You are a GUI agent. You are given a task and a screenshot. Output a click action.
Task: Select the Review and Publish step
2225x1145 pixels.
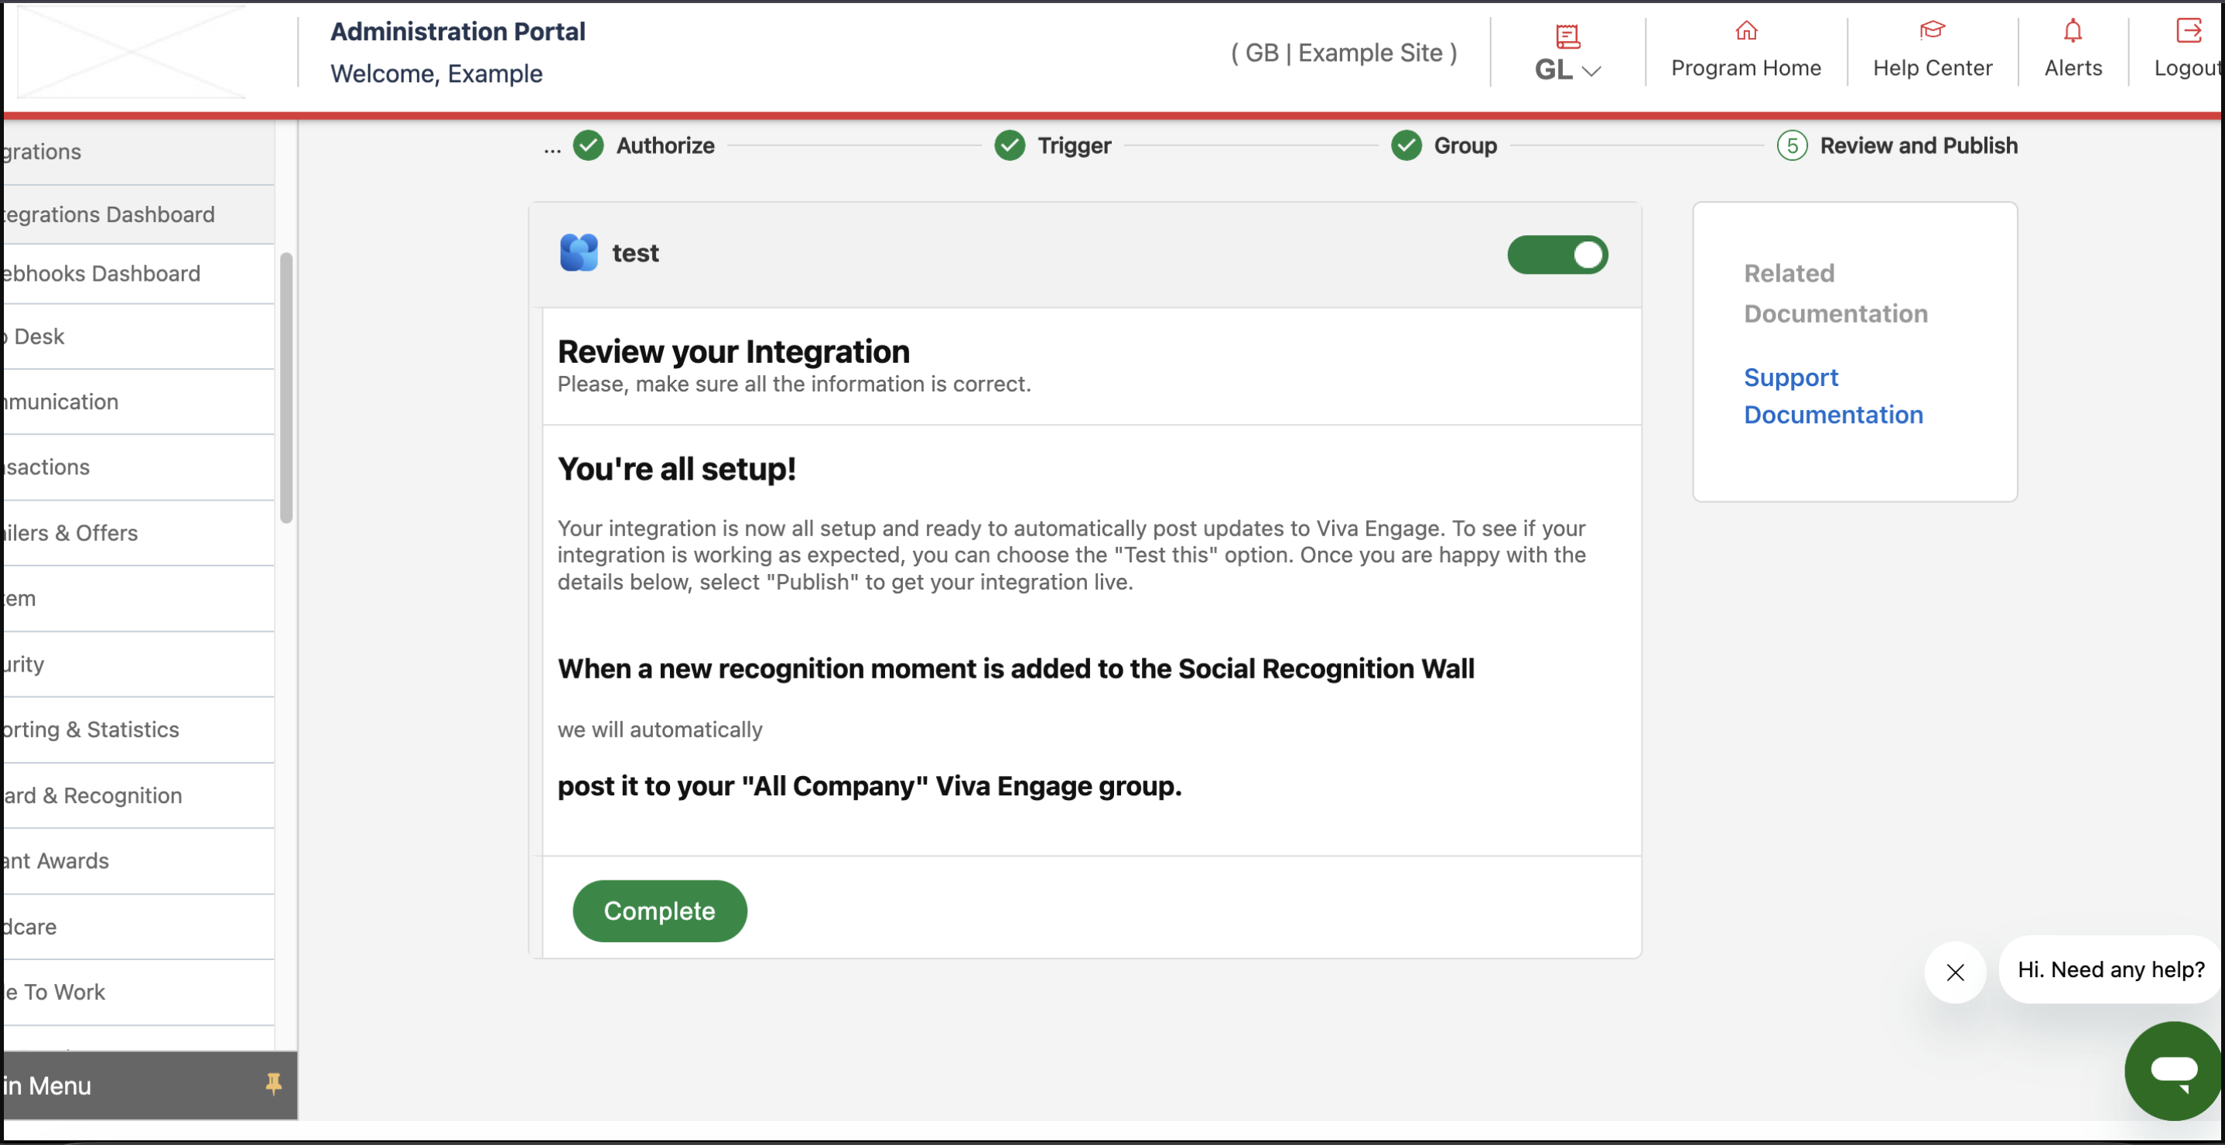click(x=1918, y=145)
